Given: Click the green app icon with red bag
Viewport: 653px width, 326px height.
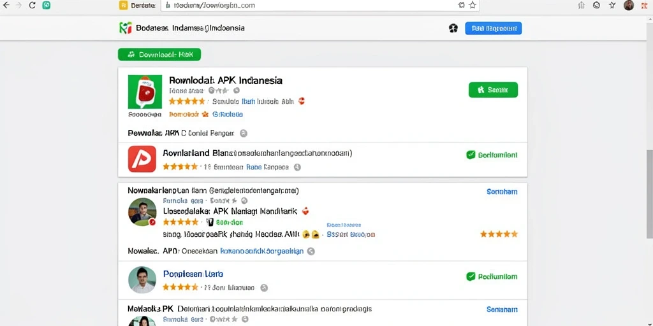Looking at the screenshot, I should click(x=145, y=92).
